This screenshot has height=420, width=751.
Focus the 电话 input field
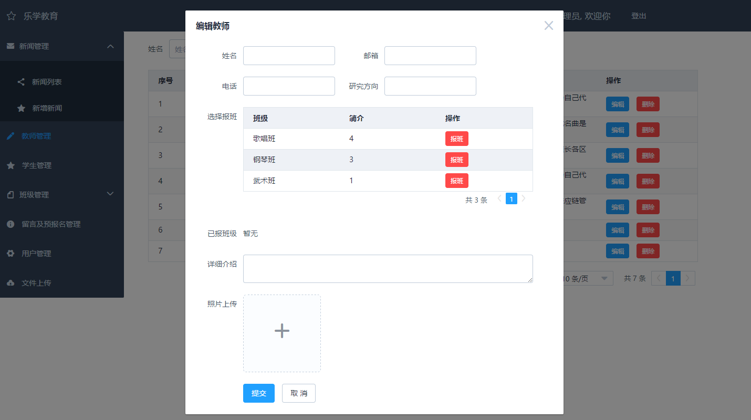289,86
